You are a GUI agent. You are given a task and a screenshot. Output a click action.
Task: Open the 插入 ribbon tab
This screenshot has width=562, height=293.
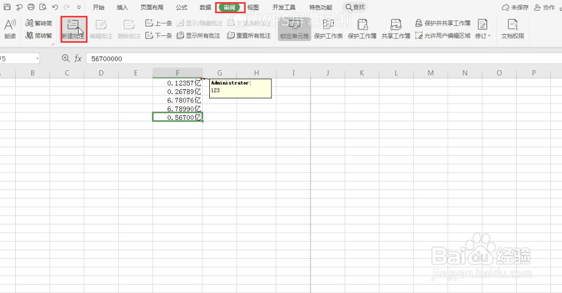(122, 7)
